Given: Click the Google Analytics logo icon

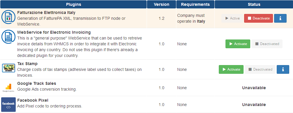Looking at the screenshot, I should pyautogui.click(x=8, y=87).
